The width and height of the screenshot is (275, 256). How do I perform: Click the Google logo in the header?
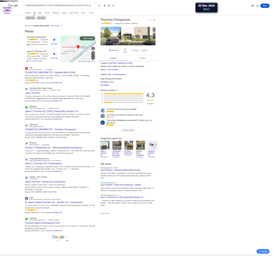(x=13, y=5)
